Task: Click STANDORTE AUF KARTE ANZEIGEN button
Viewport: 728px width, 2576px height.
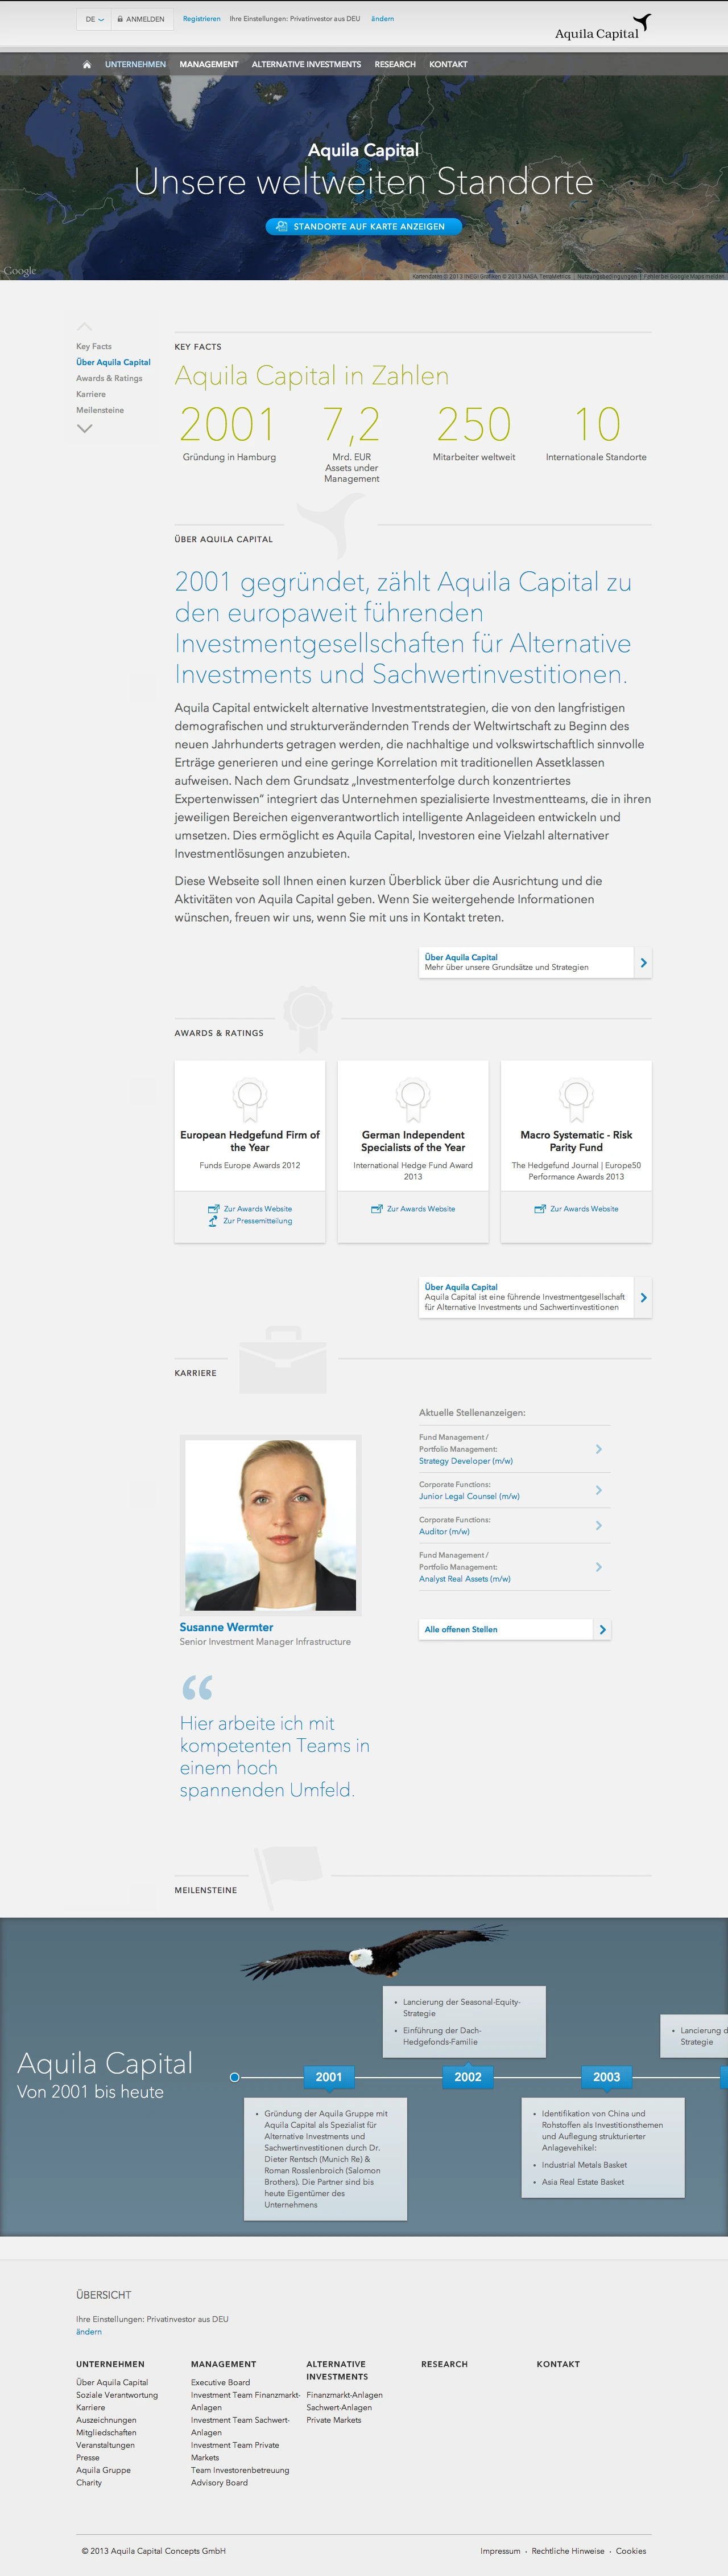Action: click(x=363, y=226)
